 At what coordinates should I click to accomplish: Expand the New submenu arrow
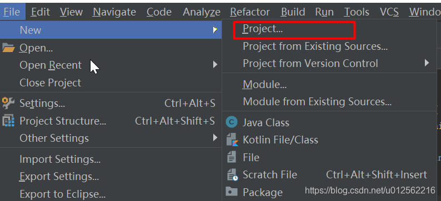pos(215,29)
